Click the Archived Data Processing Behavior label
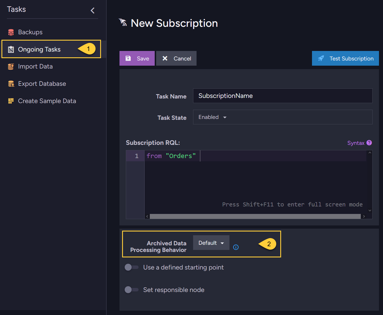The width and height of the screenshot is (383, 315). 158,247
